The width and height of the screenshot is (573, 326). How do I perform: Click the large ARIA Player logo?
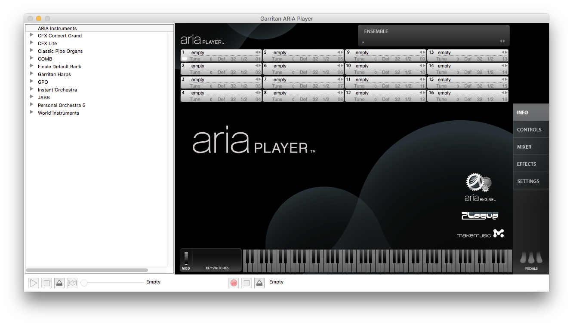(x=254, y=140)
